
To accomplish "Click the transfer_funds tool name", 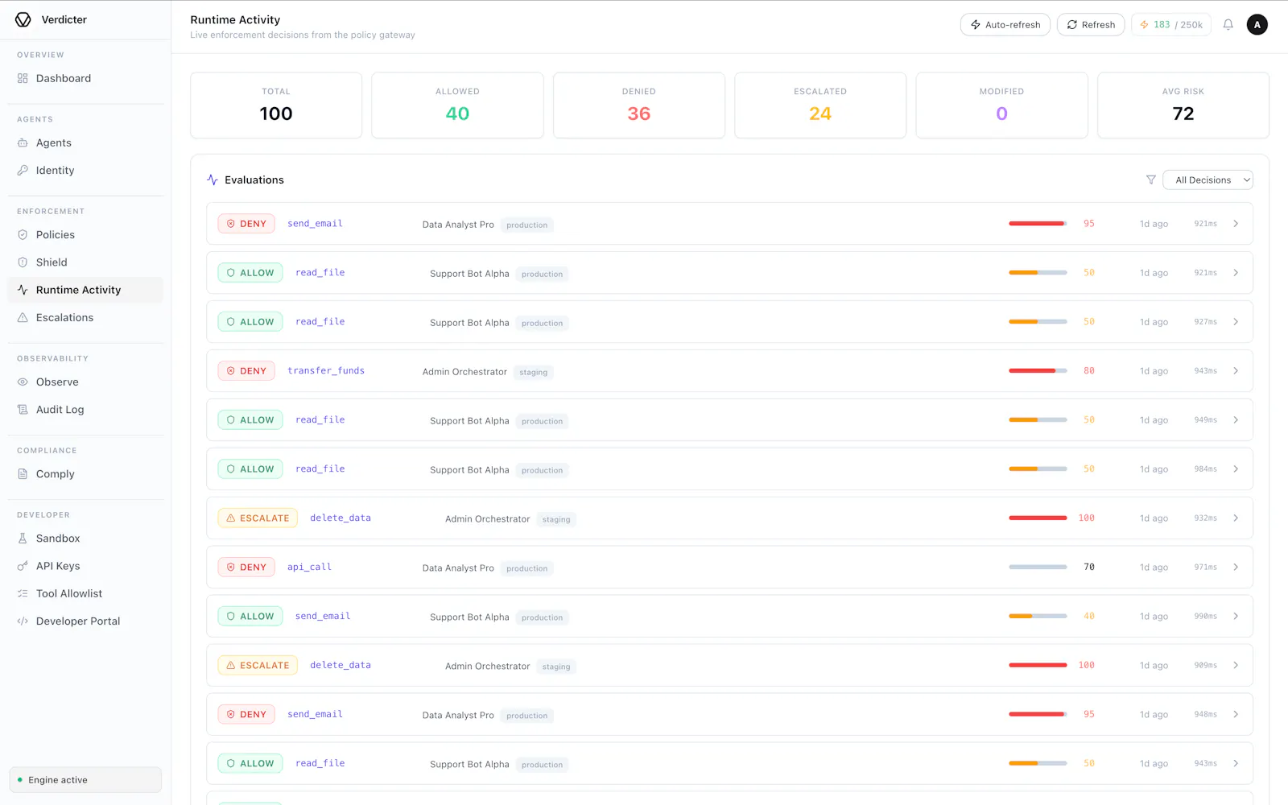I will point(326,371).
